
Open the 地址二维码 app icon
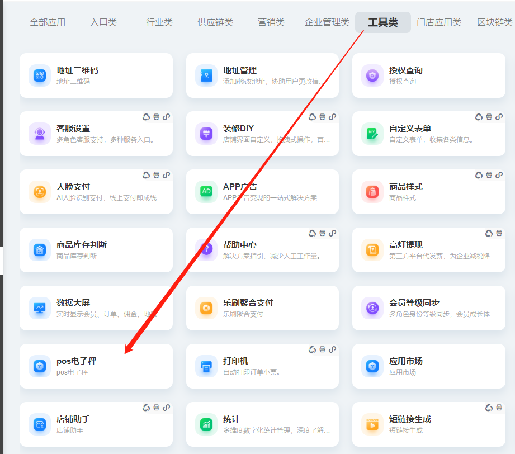[x=40, y=75]
